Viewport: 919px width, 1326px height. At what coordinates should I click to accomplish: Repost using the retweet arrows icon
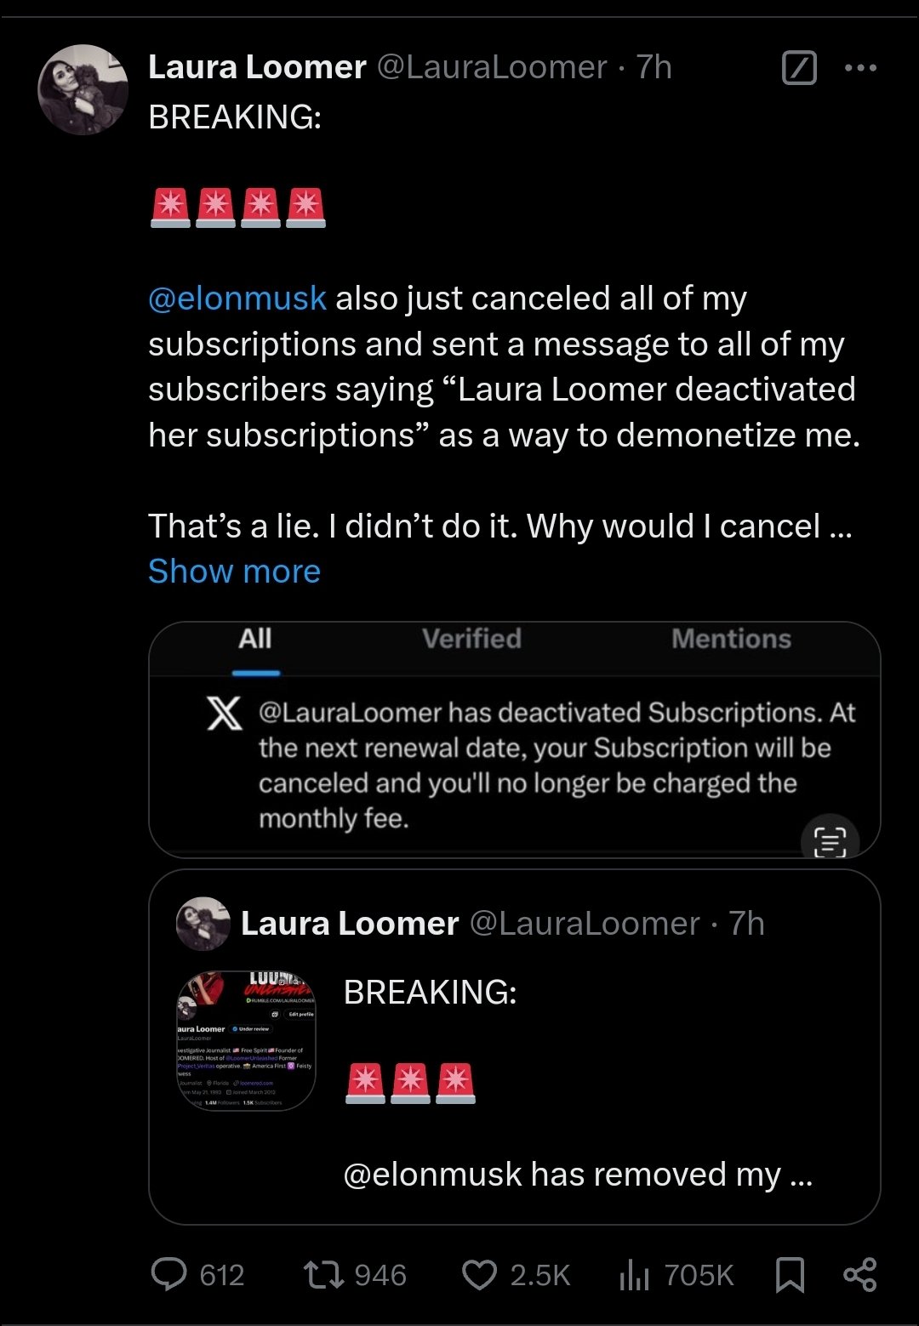tap(323, 1274)
